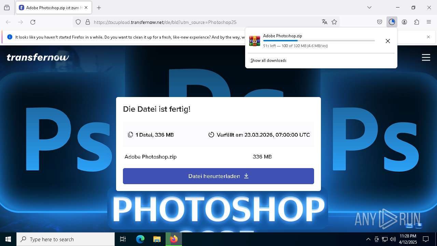View site security padlock info

(88, 22)
